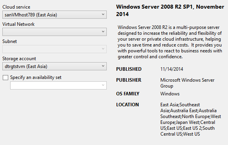Select the 'Virtual Network' label
Viewport: 228px width, 145px height.
18,24
